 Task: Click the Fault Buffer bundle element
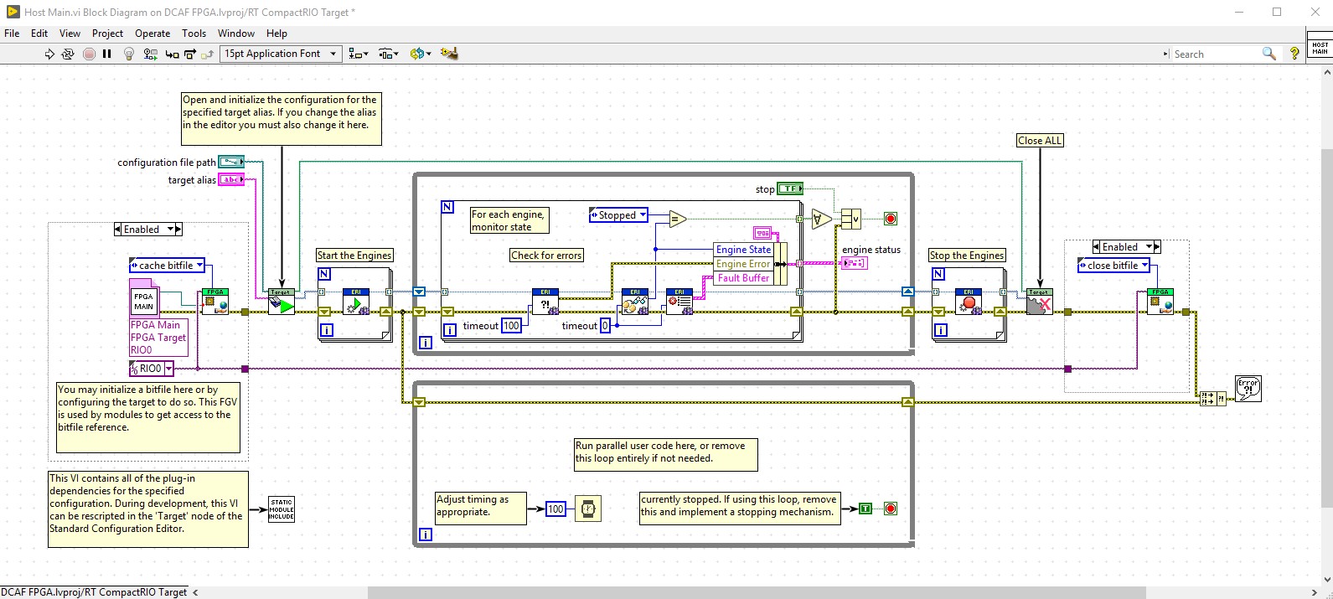click(744, 278)
